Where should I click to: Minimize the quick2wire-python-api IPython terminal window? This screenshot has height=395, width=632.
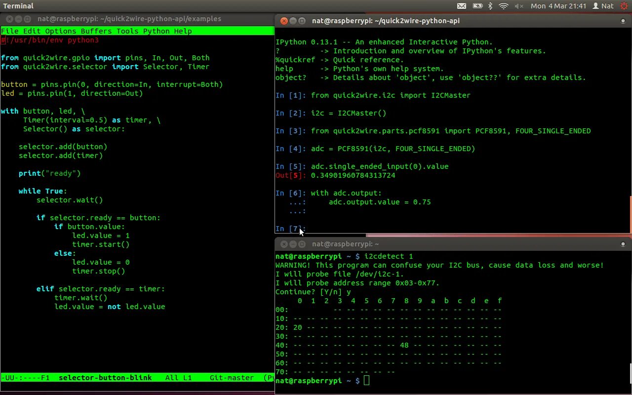click(x=293, y=21)
